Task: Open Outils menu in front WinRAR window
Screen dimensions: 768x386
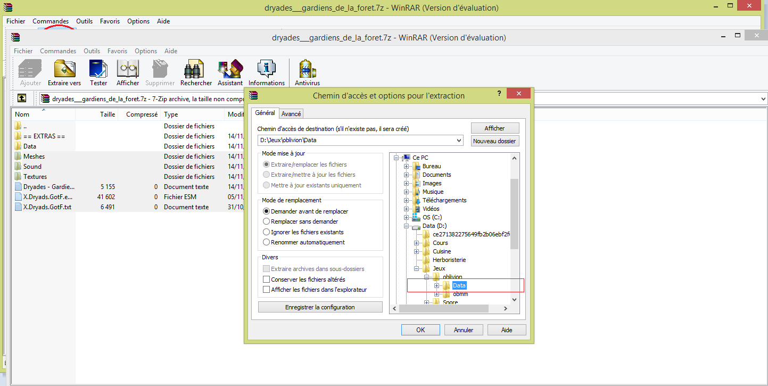Action: pyautogui.click(x=92, y=51)
